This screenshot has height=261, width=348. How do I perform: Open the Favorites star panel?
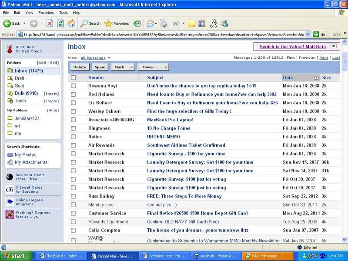[117, 23]
